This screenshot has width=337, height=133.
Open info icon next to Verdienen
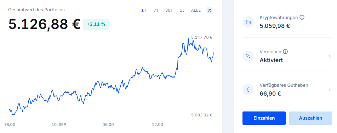(x=285, y=52)
